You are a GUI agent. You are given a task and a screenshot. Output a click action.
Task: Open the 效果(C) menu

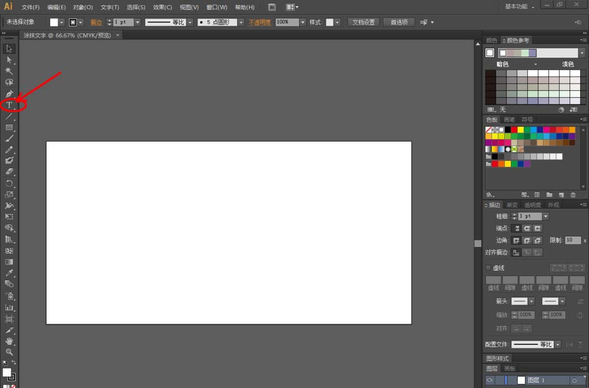pyautogui.click(x=163, y=7)
